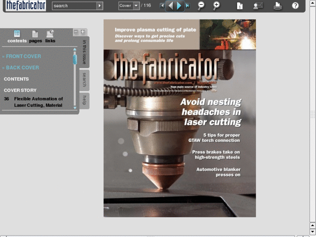Click COVER STORY heading
This screenshot has height=237, width=316.
pos(20,90)
